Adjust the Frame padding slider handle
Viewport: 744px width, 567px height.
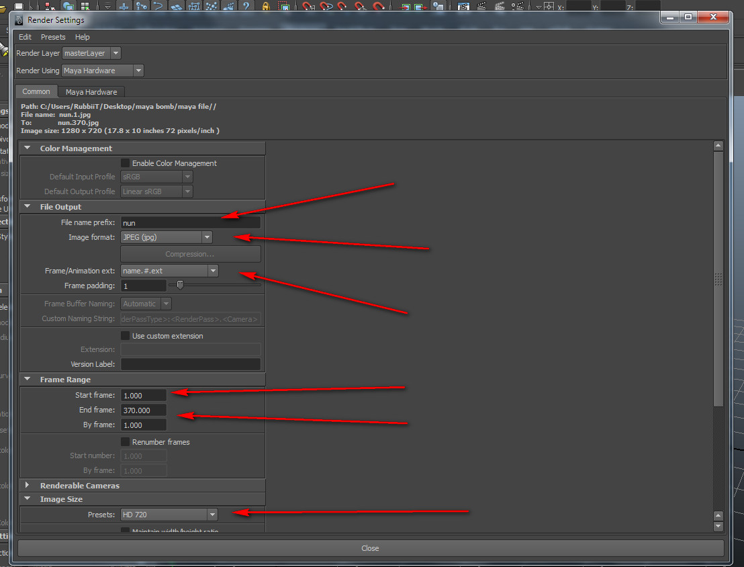point(180,285)
